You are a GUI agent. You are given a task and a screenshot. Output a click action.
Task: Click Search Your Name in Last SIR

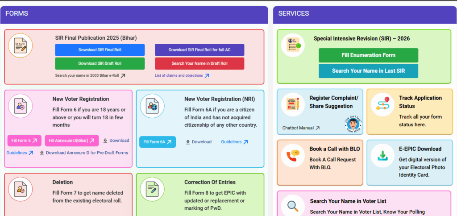click(368, 71)
